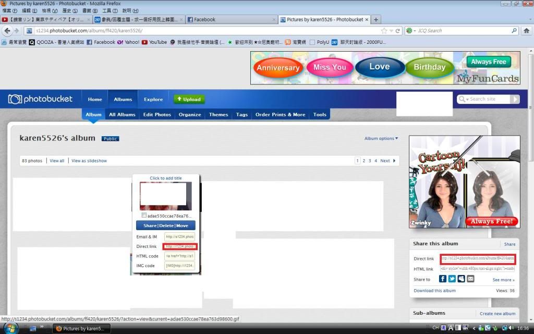Viewport: 534px width, 334px height.
Task: Click View as slideshow link
Action: (x=89, y=161)
